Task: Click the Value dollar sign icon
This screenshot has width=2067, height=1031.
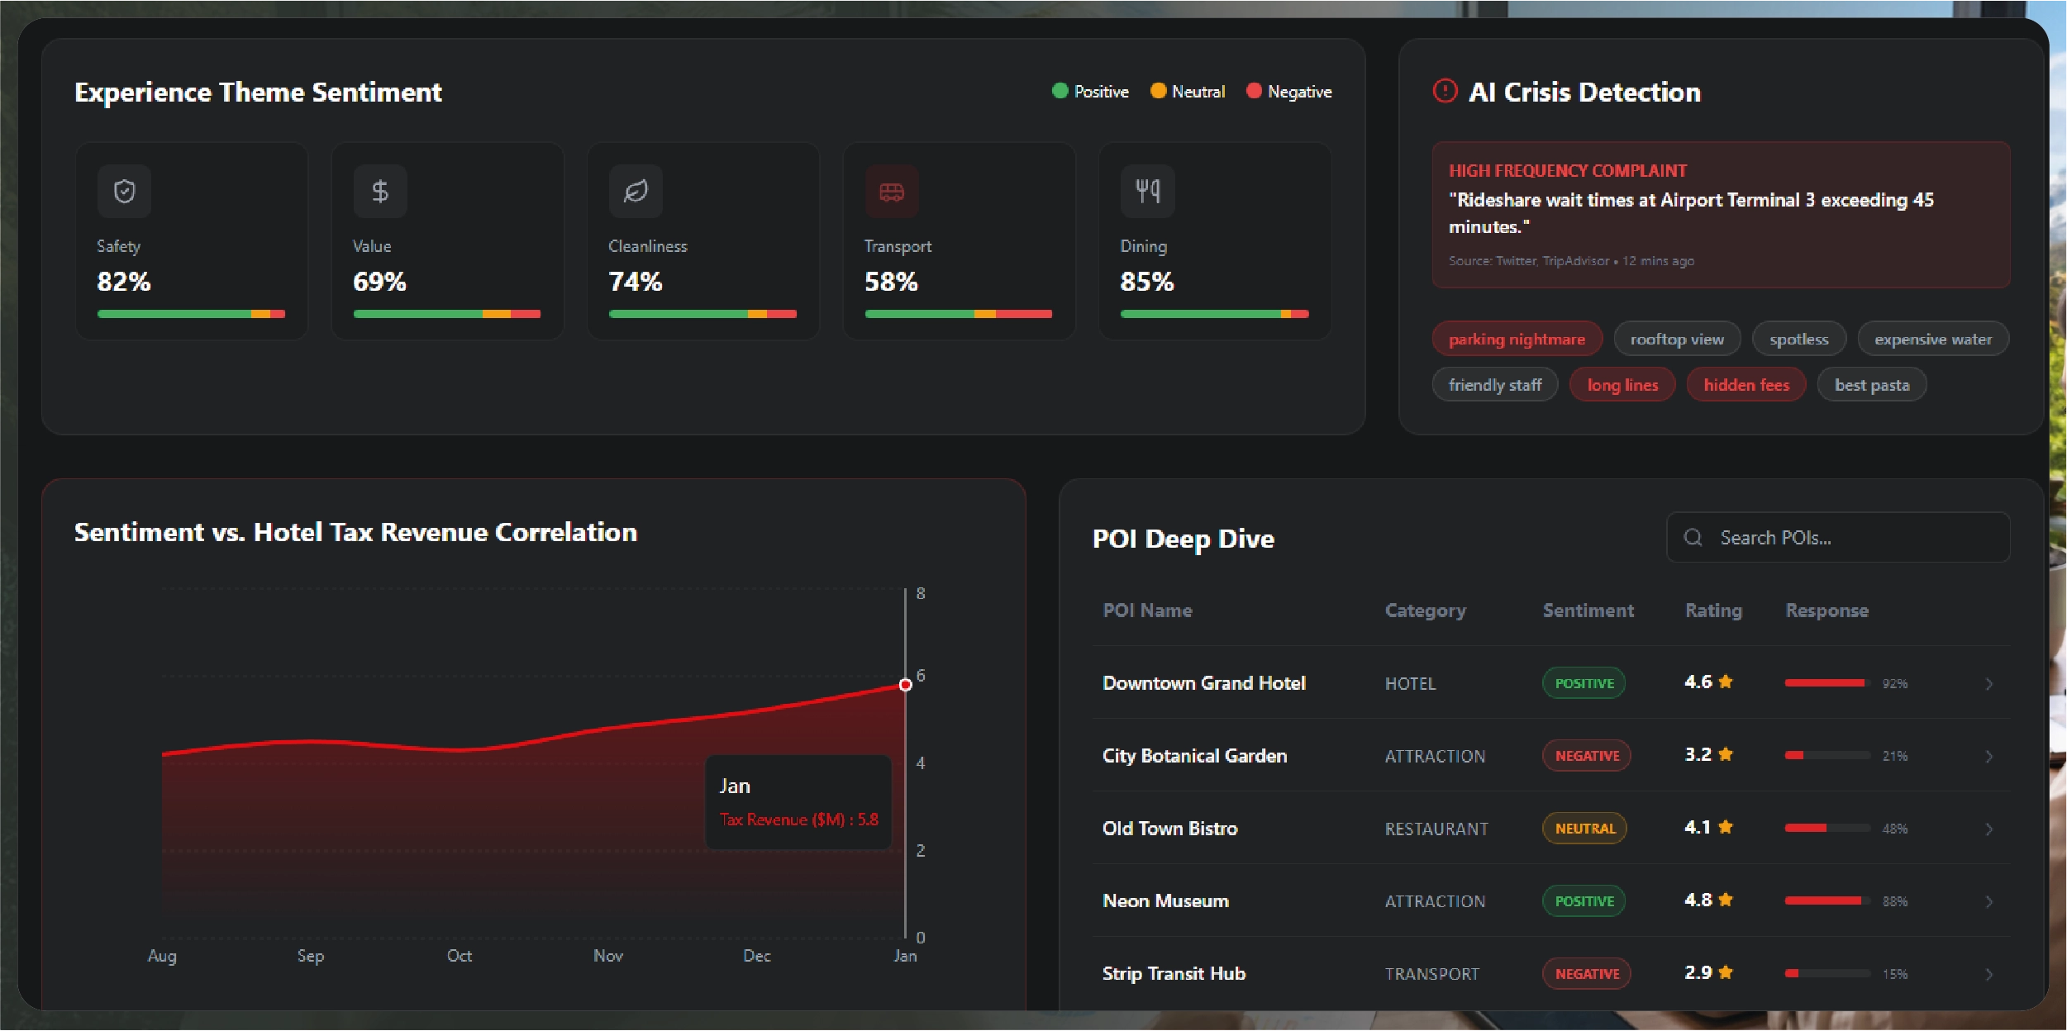Action: pyautogui.click(x=379, y=192)
